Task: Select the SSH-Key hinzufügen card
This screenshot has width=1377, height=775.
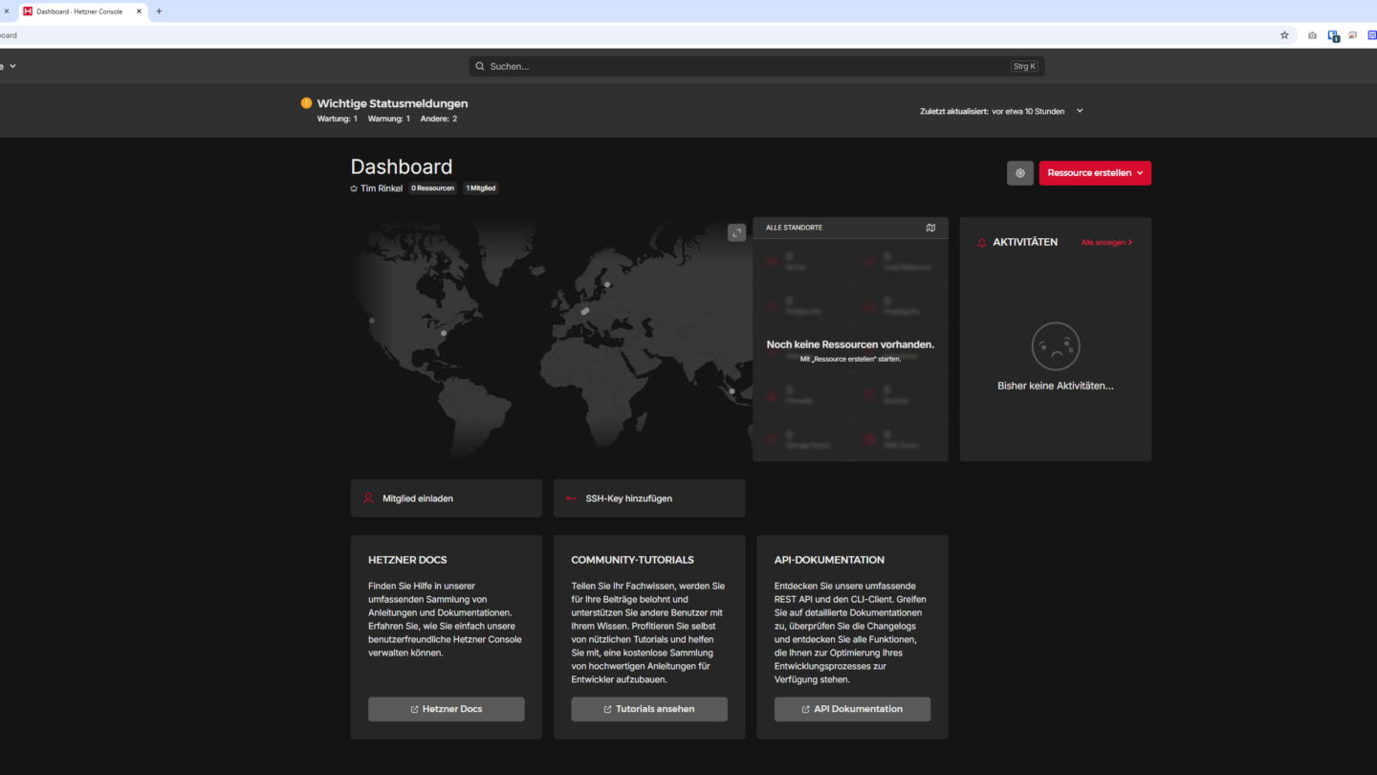Action: click(x=649, y=498)
